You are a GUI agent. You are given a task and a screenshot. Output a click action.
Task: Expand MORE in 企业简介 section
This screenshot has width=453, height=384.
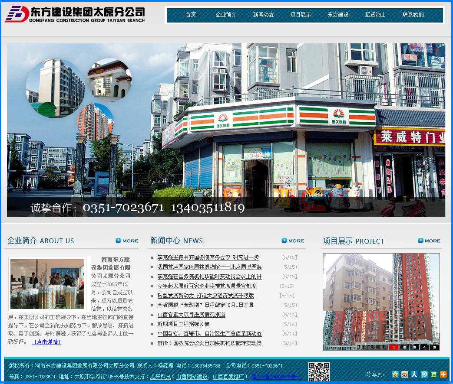127,241
